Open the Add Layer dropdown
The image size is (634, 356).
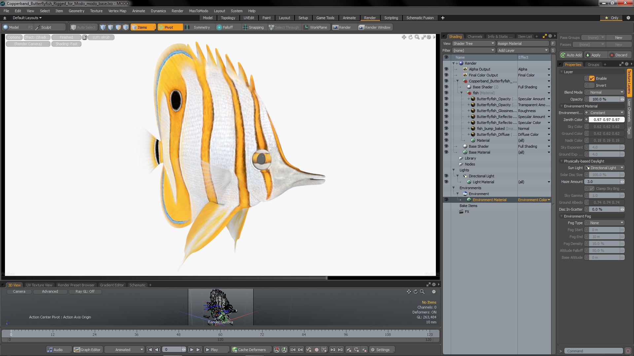tap(523, 50)
